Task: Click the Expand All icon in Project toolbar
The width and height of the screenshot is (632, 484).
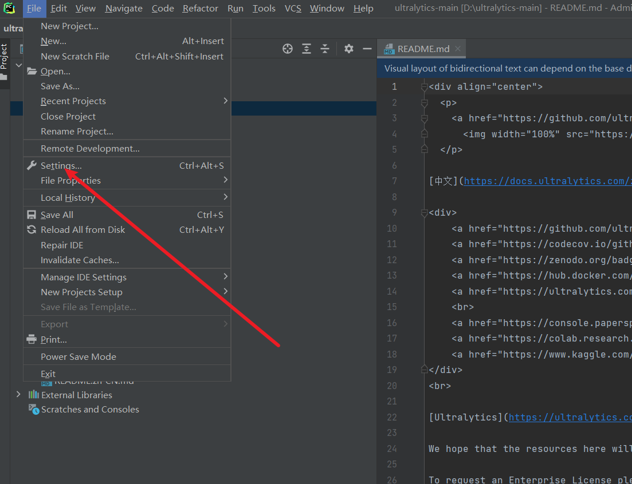Action: [307, 49]
